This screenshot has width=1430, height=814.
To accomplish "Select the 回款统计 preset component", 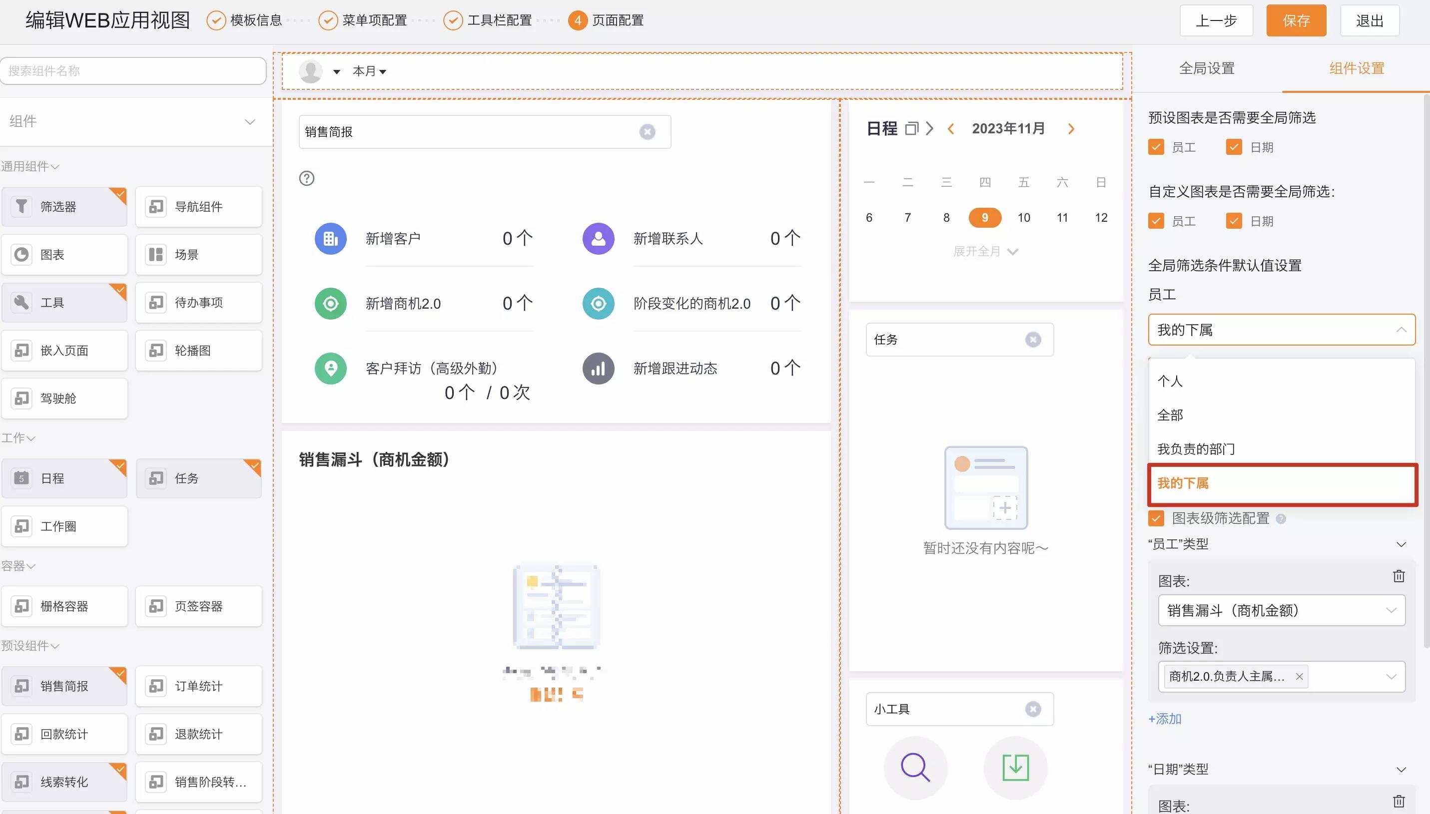I will point(64,734).
